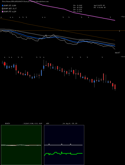Click the blue DOW ST legend swatch
The height and width of the screenshot is (165, 125).
[x=3, y=5]
